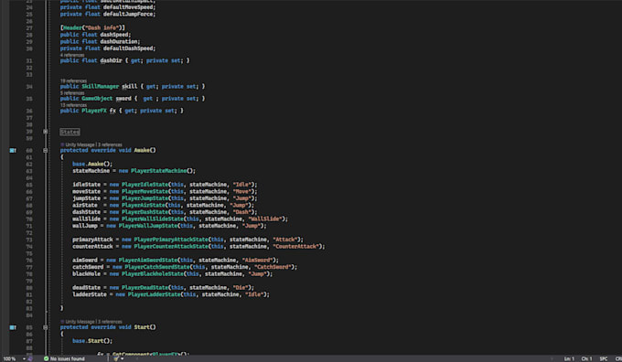
Task: Click base.Start() call on line 87
Action: 92,341
